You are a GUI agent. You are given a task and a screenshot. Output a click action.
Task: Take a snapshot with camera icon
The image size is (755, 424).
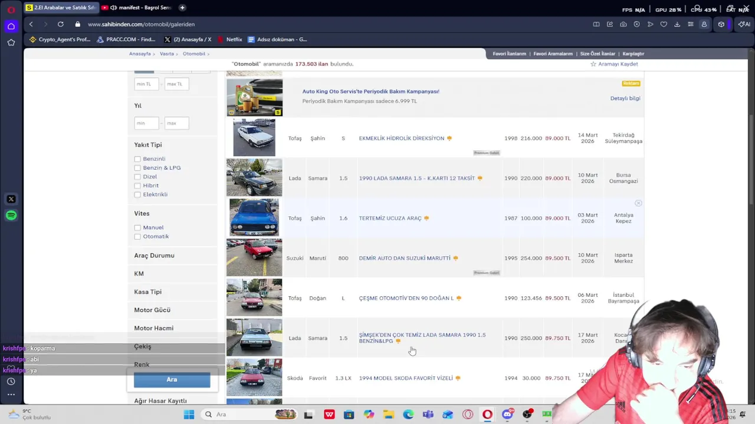pyautogui.click(x=623, y=24)
